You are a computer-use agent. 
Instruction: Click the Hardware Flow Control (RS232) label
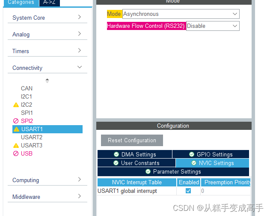click(146, 26)
